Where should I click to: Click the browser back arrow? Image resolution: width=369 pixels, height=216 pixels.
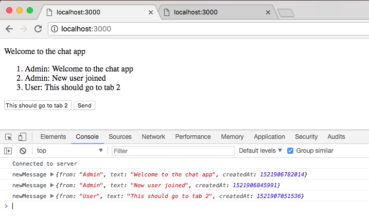point(9,29)
